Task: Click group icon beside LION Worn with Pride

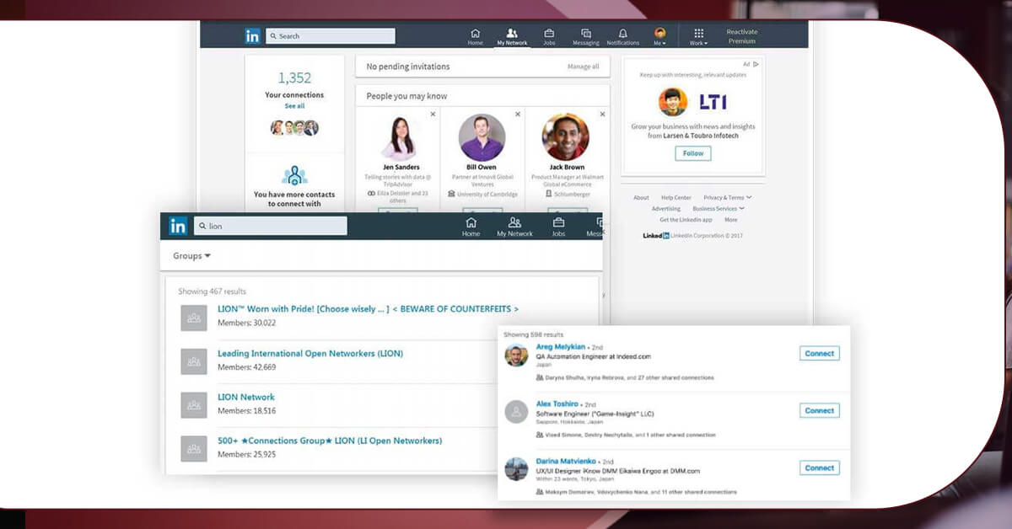Action: point(194,318)
